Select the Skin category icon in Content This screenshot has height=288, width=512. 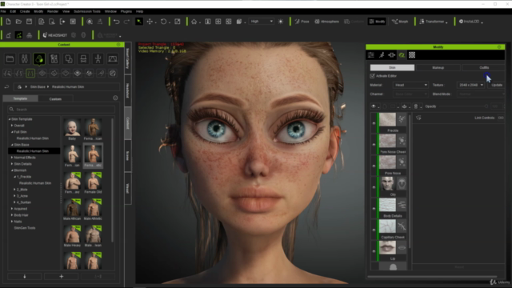[39, 58]
